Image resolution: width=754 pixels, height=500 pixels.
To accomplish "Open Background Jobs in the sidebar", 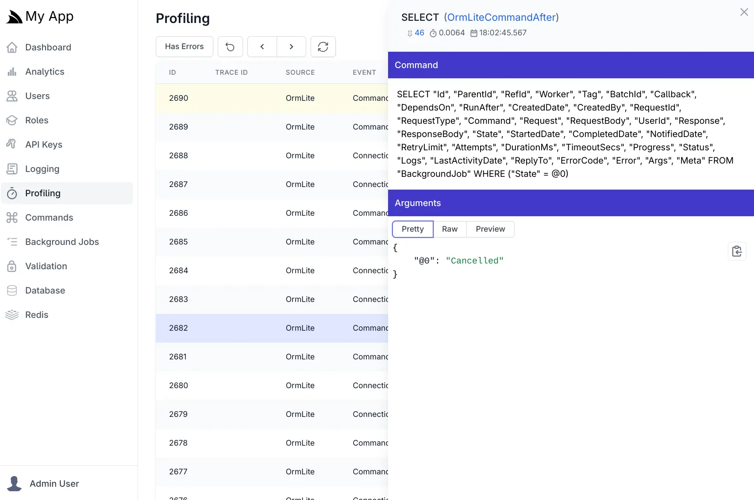I will click(62, 242).
